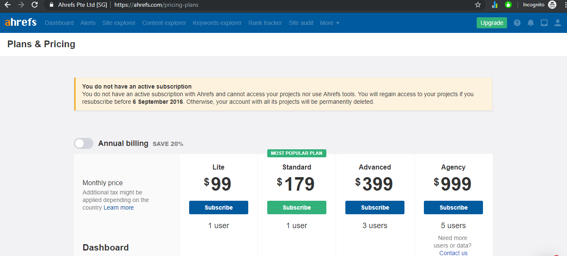This screenshot has height=256, width=567.
Task: Click the "3 users" text
Action: click(375, 226)
